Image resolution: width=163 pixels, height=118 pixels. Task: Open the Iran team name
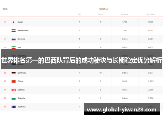click(x=19, y=47)
